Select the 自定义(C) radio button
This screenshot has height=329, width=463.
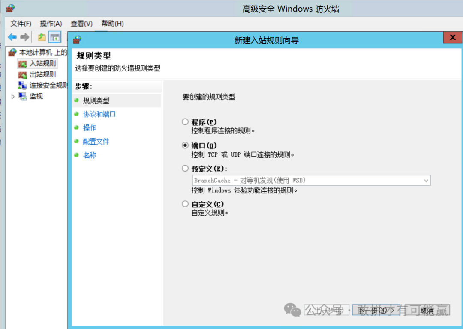tap(185, 204)
